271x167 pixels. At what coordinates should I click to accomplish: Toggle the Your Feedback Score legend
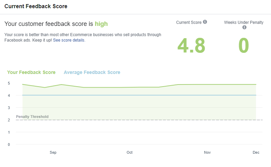pyautogui.click(x=31, y=72)
